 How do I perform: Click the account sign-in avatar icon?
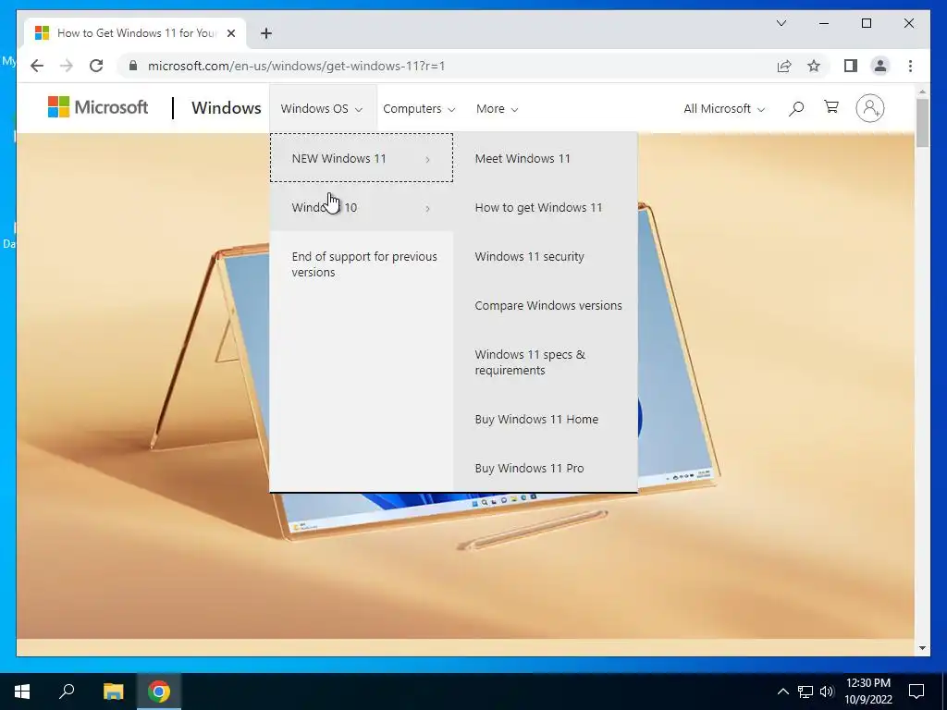[869, 108]
